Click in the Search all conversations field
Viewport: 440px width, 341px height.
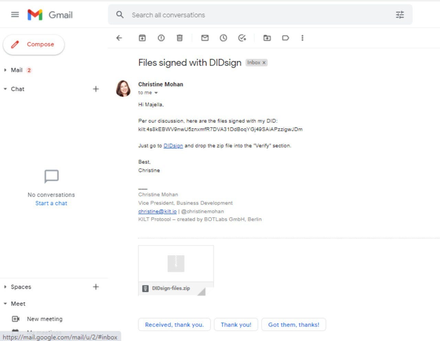coord(260,15)
